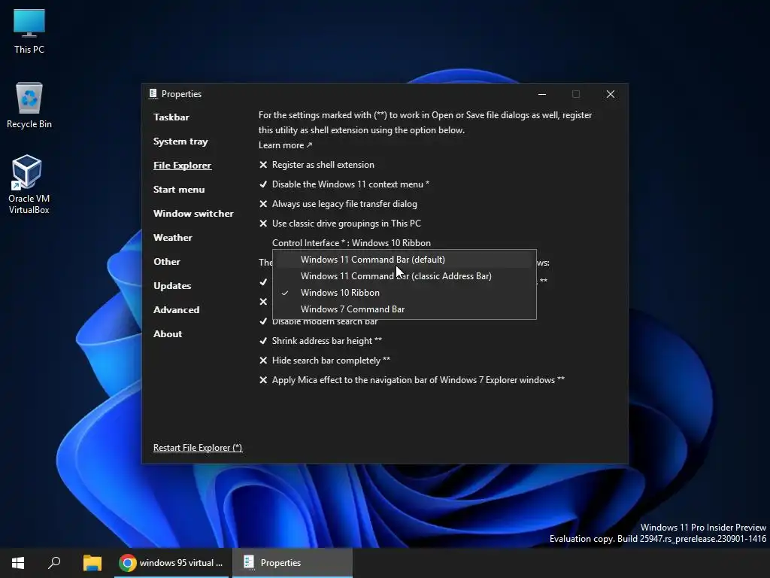Open the Control Interface dropdown
The height and width of the screenshot is (578, 770).
[x=352, y=243]
